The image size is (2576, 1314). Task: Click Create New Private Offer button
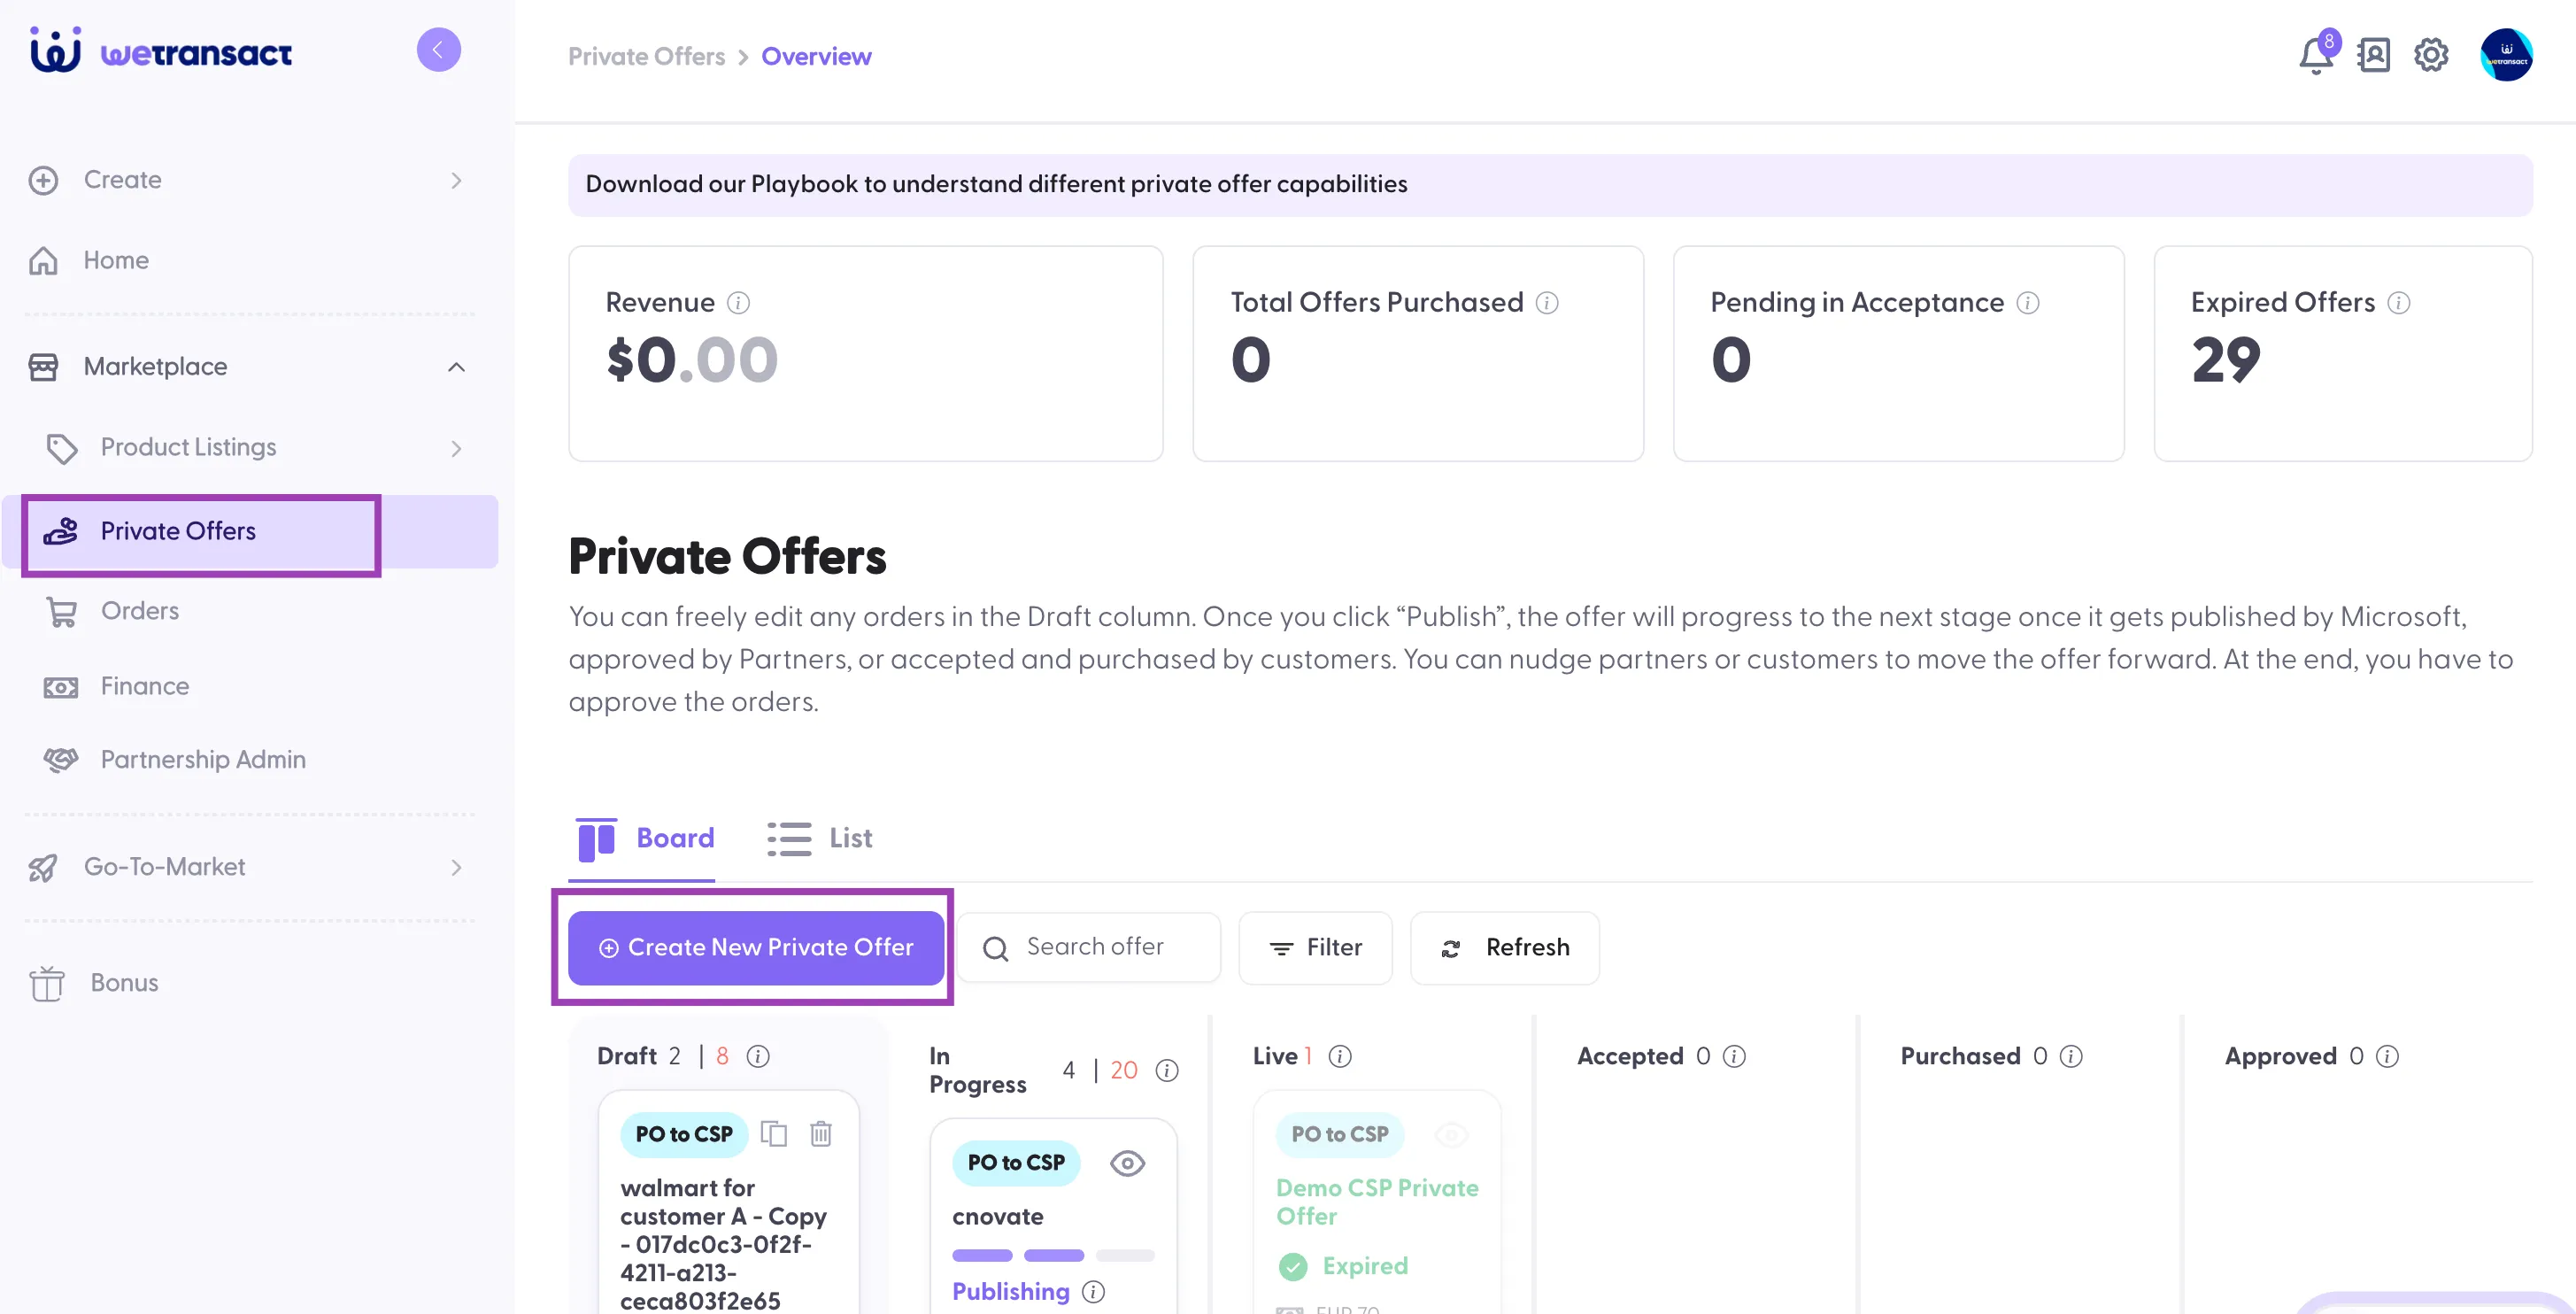(x=755, y=947)
